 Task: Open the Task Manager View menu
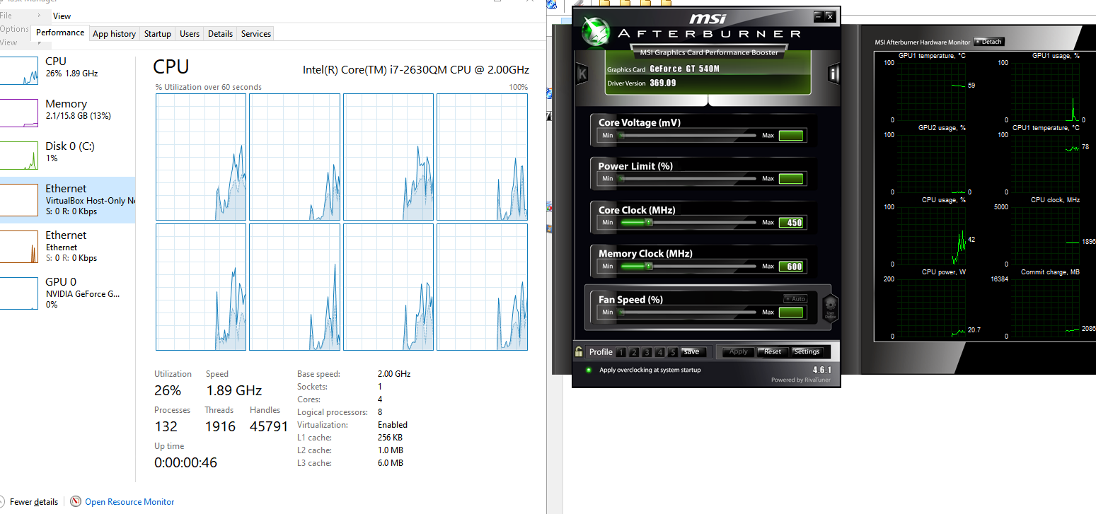tap(62, 16)
